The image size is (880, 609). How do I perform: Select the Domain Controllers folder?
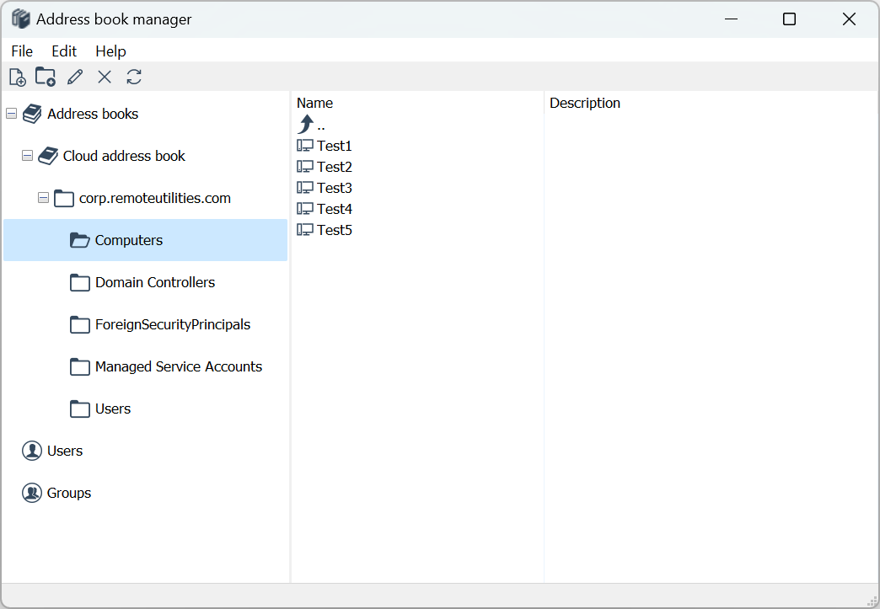[154, 282]
